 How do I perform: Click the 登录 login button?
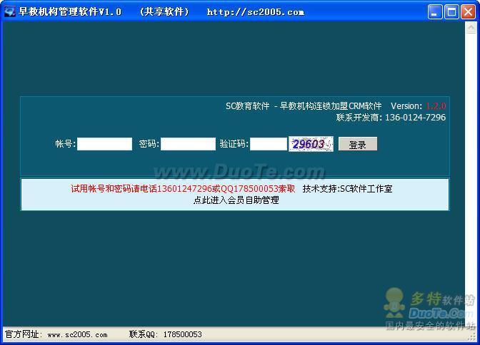(358, 144)
